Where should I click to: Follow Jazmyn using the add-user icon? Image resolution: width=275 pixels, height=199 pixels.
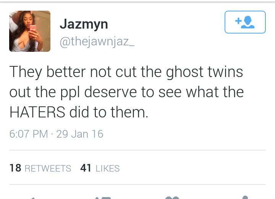245,22
